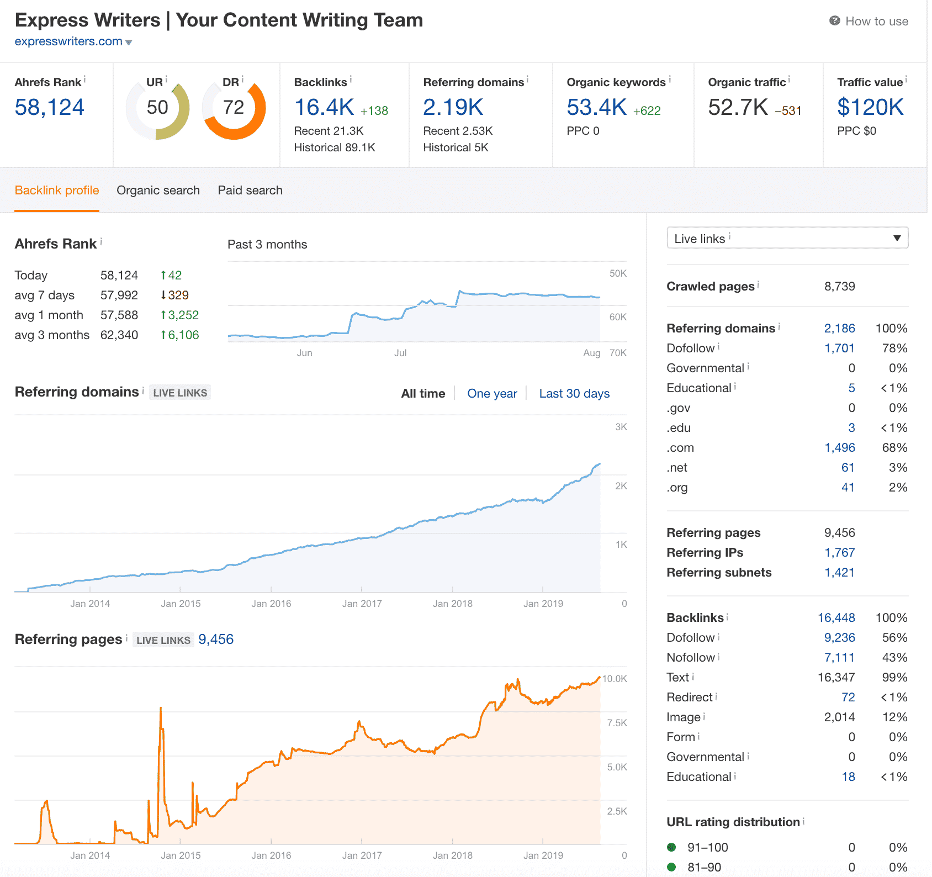Click info icon beside Ahrefs Rank chart heading

click(x=101, y=241)
